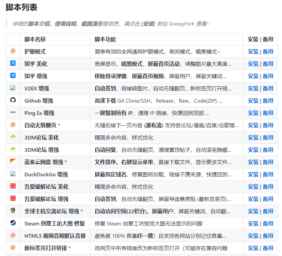Screen dimensions: 282x256
Task: Click 安装 for HTML5 视频音频默认音量
Action: point(253,236)
